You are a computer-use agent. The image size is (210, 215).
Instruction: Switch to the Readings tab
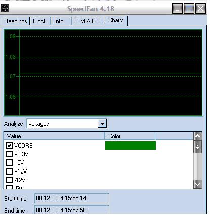(16, 21)
